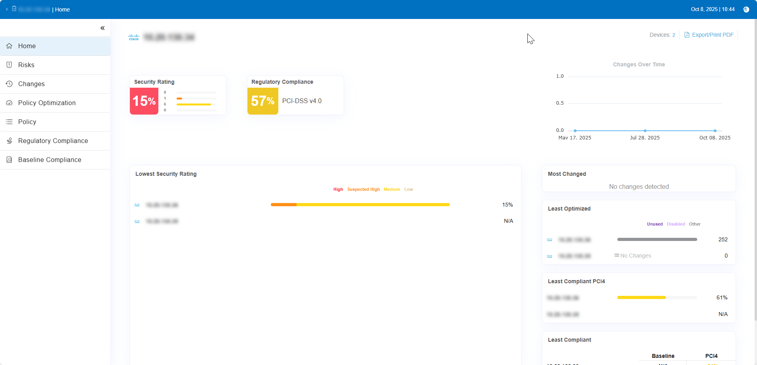Open the Changes menu item
Screen dimensions: 757x365
coord(31,84)
